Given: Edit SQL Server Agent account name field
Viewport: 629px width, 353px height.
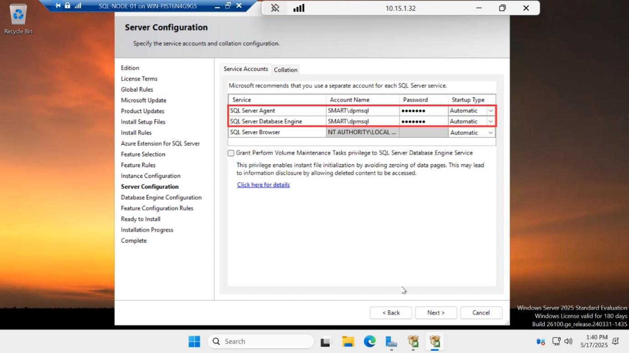Looking at the screenshot, I should click(363, 111).
